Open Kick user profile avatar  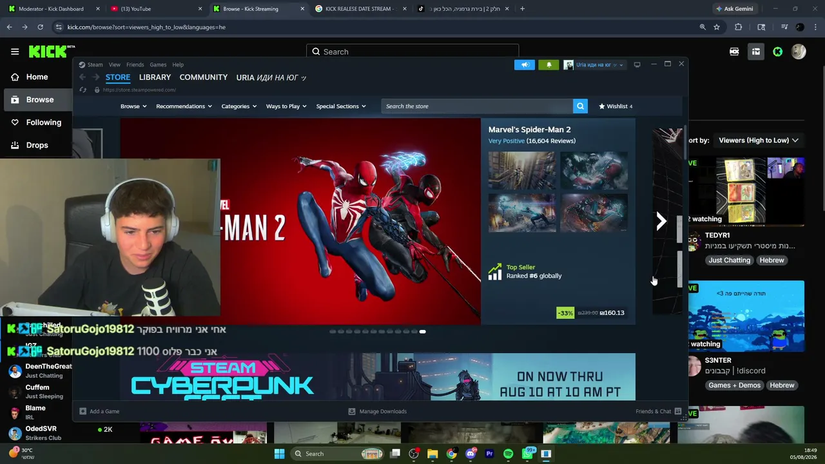tap(799, 52)
